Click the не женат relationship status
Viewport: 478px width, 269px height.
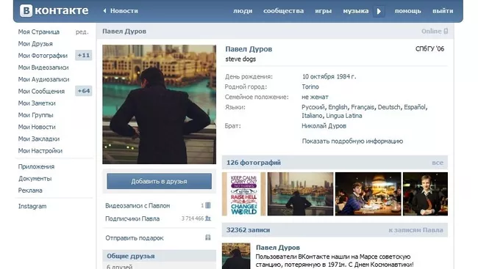coord(315,97)
